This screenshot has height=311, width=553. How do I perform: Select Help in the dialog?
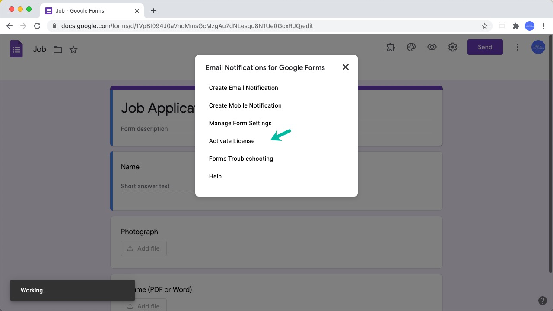tap(215, 176)
